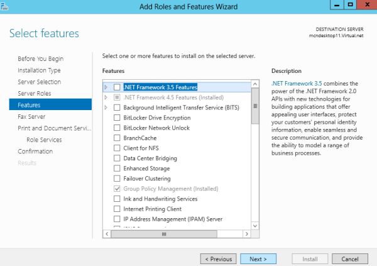Viewport: 377px width, 266px height.
Task: Open the Confirmation step in sidebar
Action: (x=35, y=152)
